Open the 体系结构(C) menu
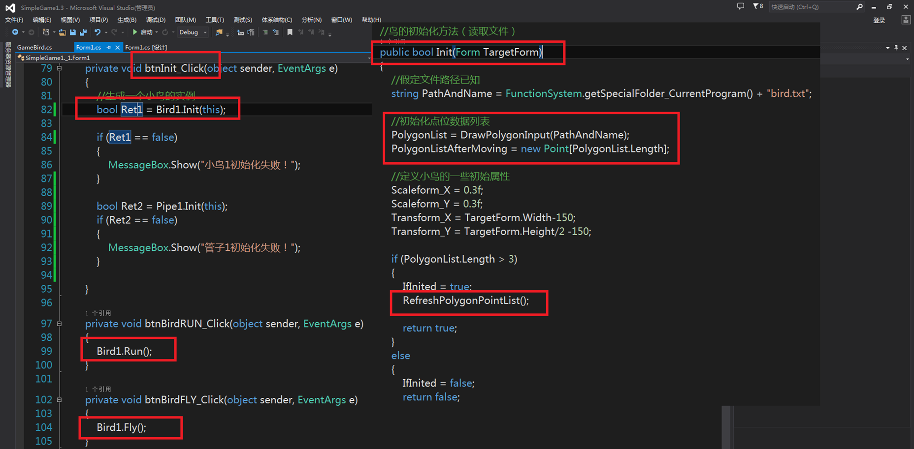 [277, 20]
